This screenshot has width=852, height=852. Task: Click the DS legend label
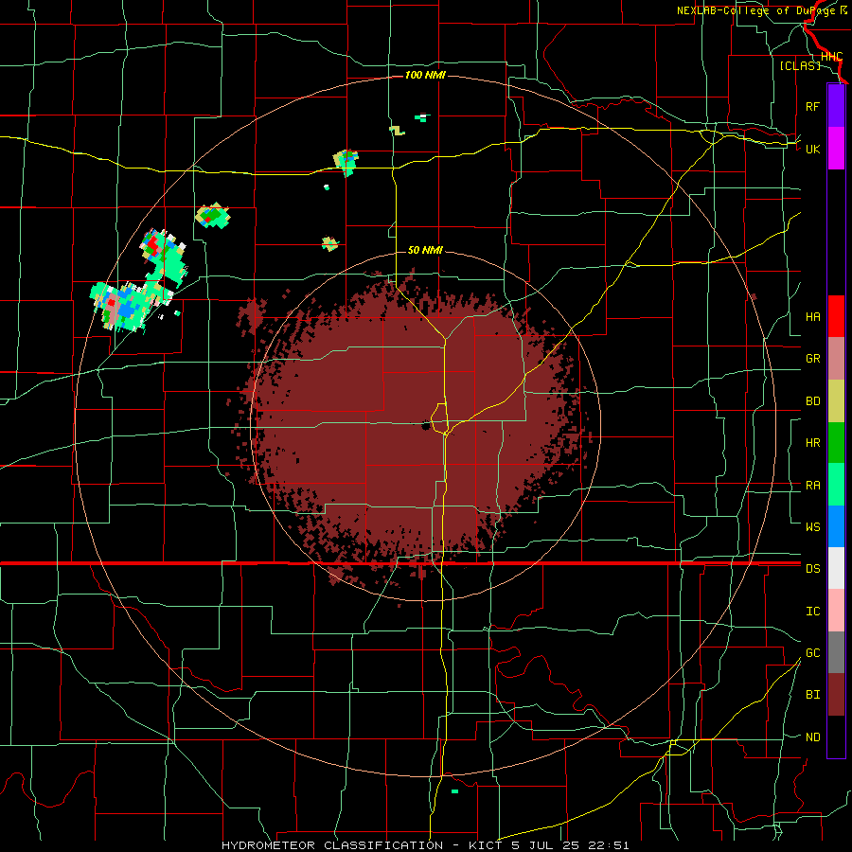[812, 569]
